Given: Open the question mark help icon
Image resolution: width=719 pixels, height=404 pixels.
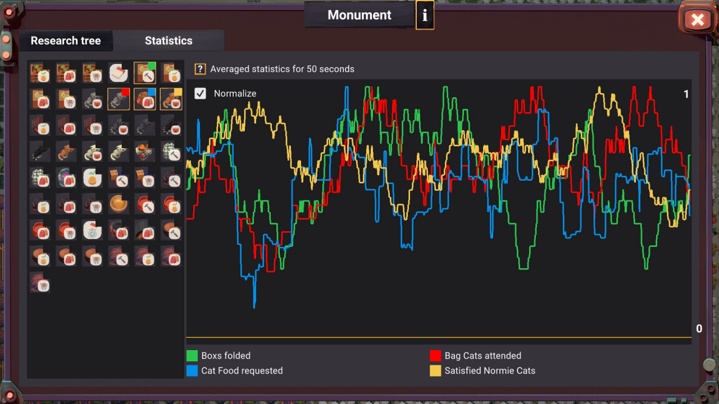Looking at the screenshot, I should coord(200,69).
